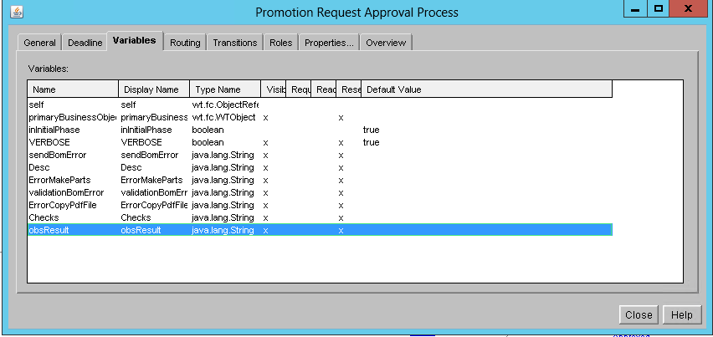Open the Properties... tab
713x337 pixels.
pyautogui.click(x=329, y=43)
